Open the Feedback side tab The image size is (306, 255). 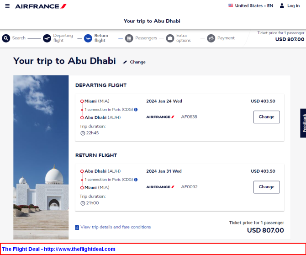303,123
